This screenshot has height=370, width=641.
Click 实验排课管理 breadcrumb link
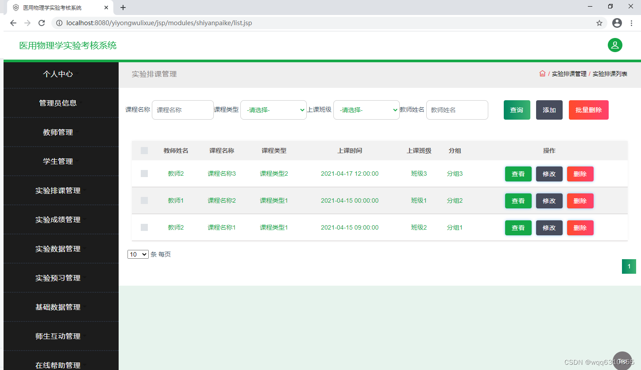[569, 74]
